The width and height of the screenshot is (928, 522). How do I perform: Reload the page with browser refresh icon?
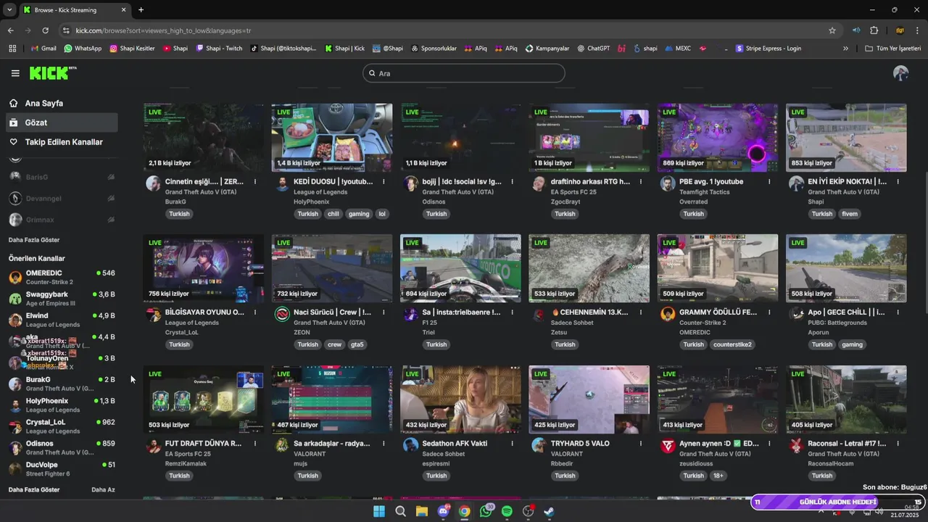click(45, 30)
